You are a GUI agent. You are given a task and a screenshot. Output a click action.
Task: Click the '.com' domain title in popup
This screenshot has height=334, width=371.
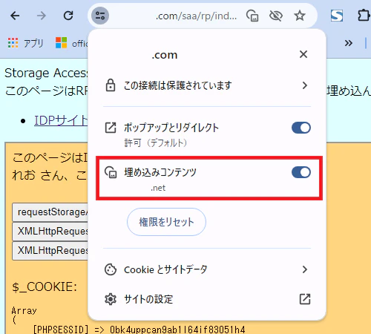(165, 55)
